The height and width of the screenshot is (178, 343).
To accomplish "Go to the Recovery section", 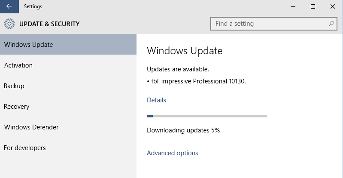I will point(68,107).
